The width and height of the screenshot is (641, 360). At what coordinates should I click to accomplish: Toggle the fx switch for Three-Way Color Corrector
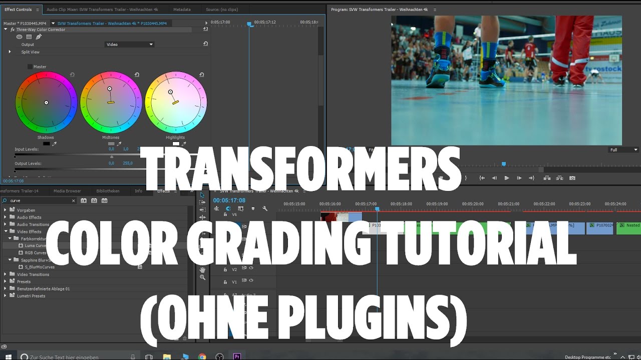coord(13,29)
